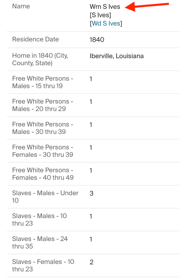
Task: Click Free White Persons Females 30 thru 39
Action: (x=43, y=151)
